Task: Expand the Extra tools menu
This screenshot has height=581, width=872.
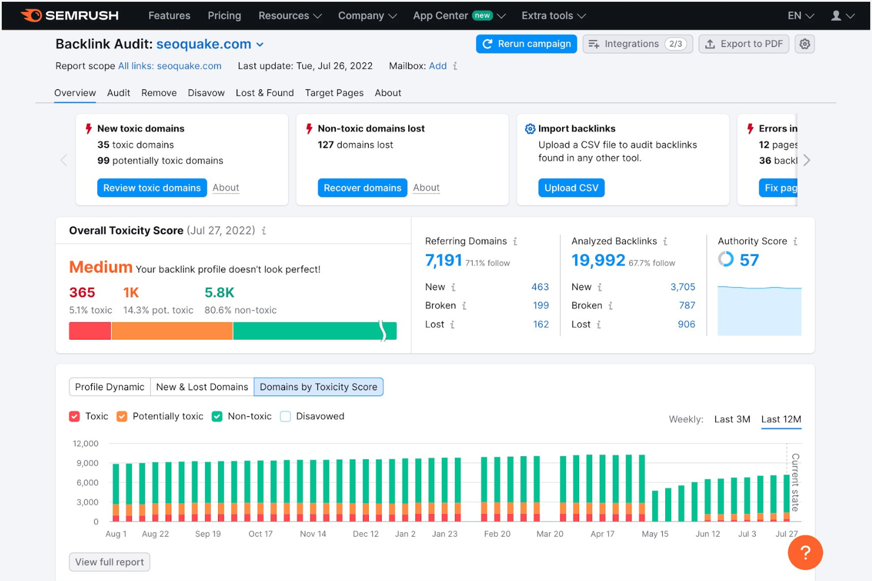Action: click(554, 16)
